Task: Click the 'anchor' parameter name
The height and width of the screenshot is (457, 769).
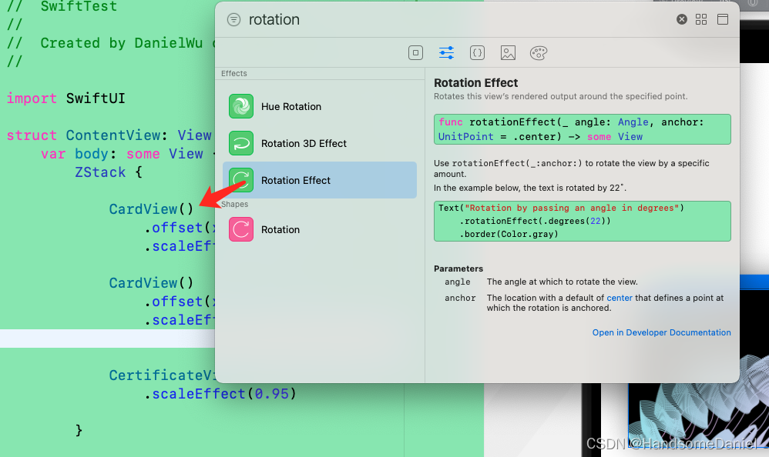Action: tap(460, 298)
